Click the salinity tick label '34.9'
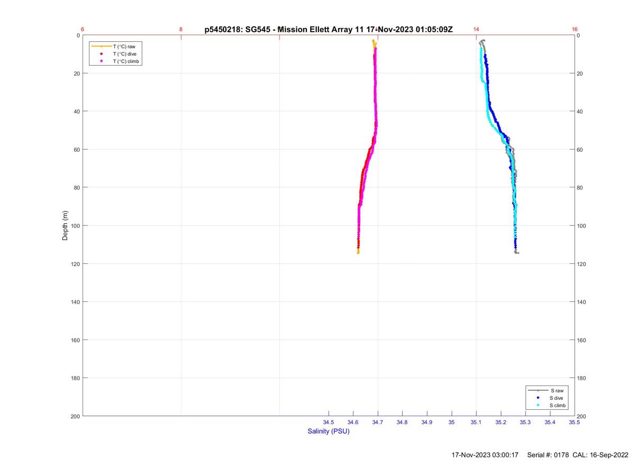The height and width of the screenshot is (468, 635). pyautogui.click(x=427, y=423)
